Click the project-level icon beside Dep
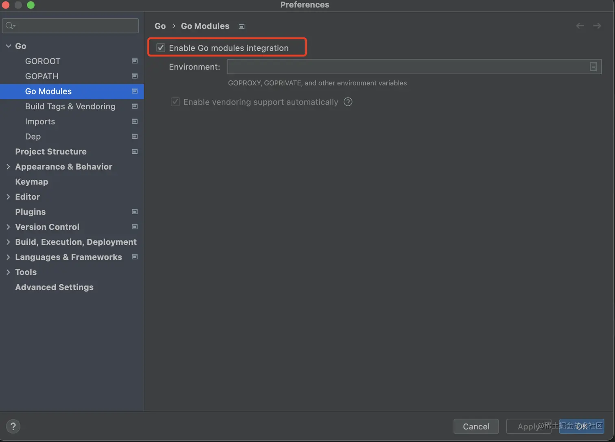The width and height of the screenshot is (615, 442). point(135,136)
